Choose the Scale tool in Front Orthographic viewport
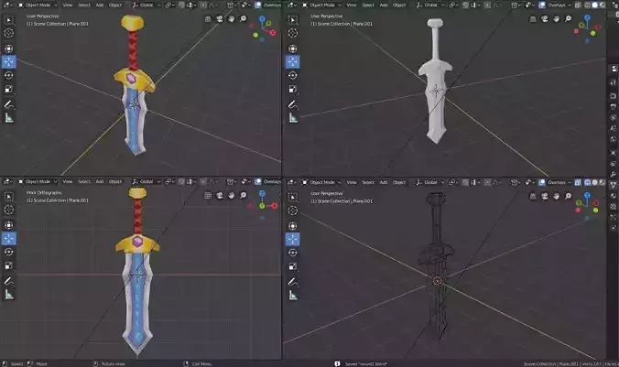This screenshot has width=619, height=367. click(8, 265)
